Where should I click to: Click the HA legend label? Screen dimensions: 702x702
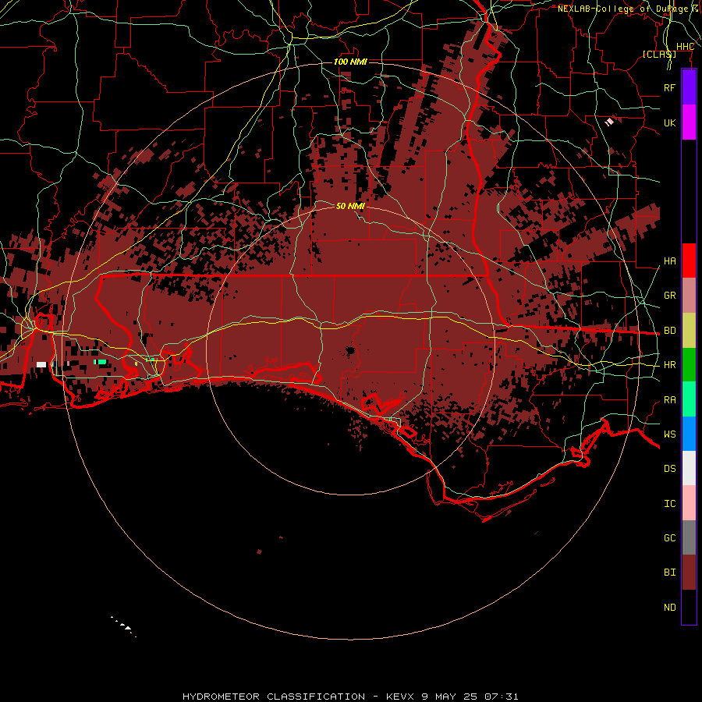[670, 261]
